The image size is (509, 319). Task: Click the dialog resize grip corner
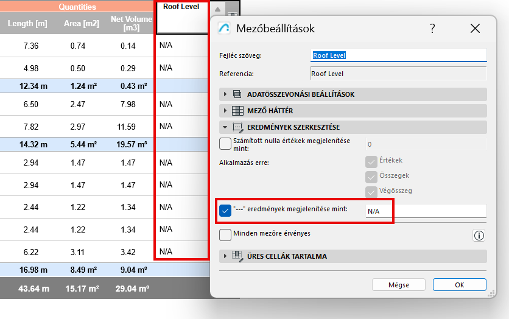(x=491, y=293)
